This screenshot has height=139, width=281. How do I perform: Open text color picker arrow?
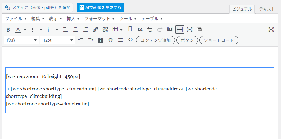(25, 30)
